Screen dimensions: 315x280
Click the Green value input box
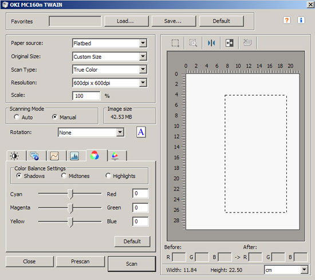140,207
